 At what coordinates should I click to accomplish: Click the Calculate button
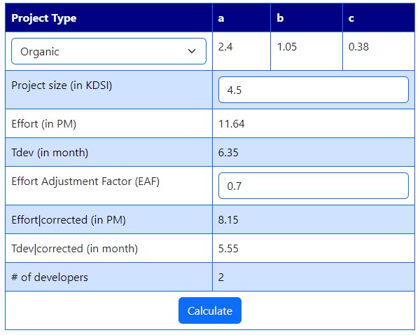pyautogui.click(x=210, y=310)
